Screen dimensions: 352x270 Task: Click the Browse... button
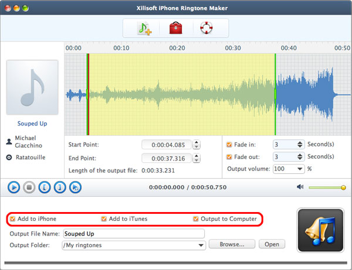(x=232, y=244)
